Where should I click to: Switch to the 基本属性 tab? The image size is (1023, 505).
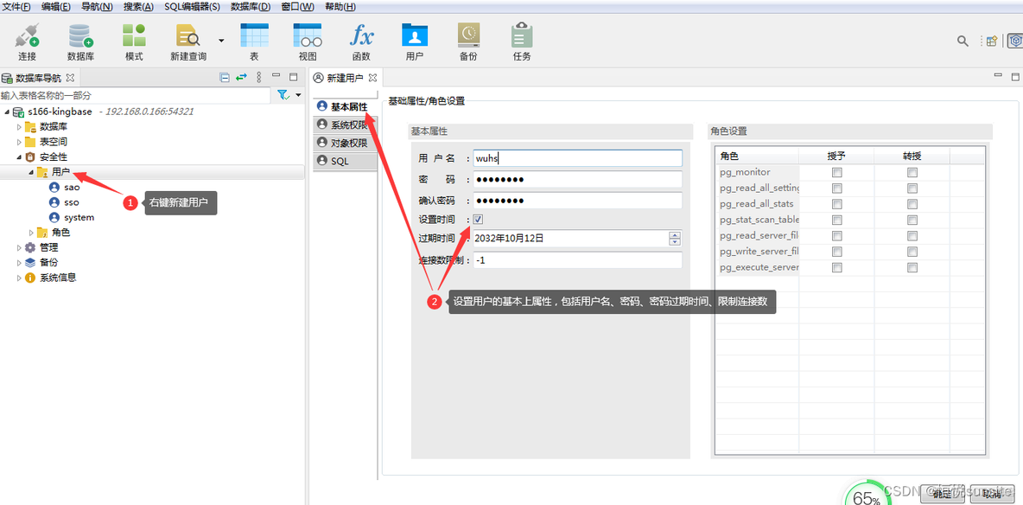(345, 106)
